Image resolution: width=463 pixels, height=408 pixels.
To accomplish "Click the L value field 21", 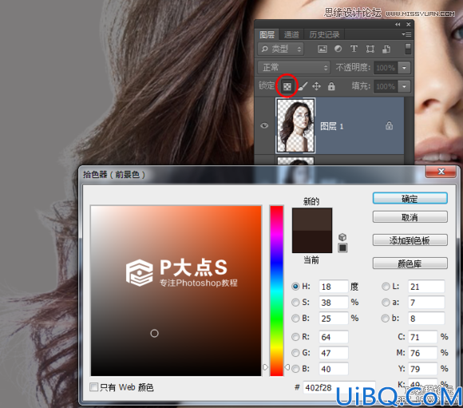I will [x=426, y=287].
